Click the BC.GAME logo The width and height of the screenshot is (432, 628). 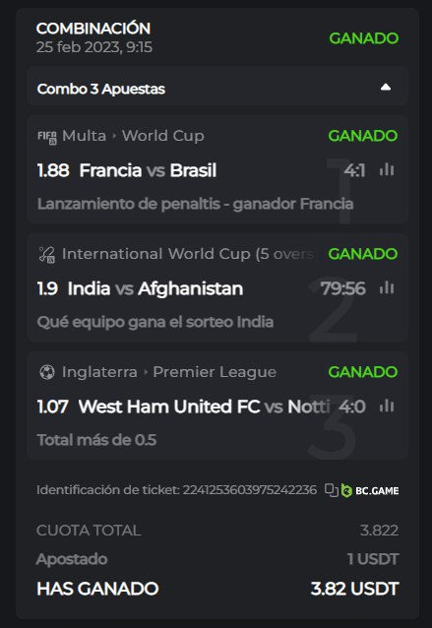click(370, 490)
